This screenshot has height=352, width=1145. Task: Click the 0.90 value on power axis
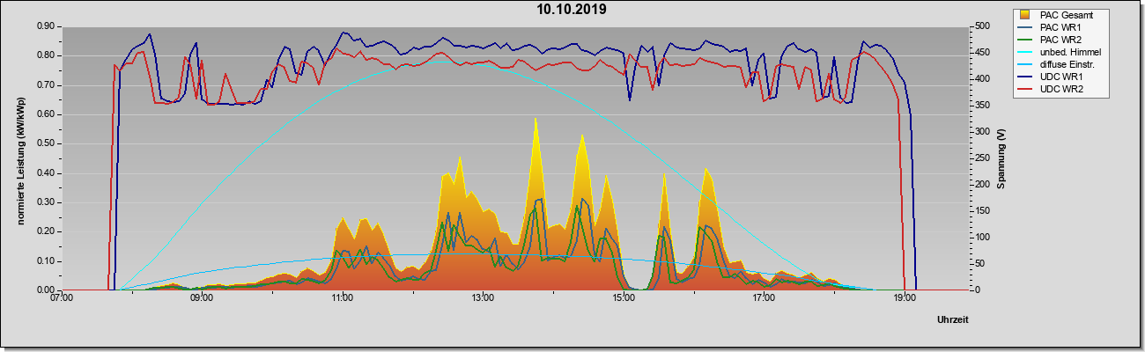tap(46, 26)
